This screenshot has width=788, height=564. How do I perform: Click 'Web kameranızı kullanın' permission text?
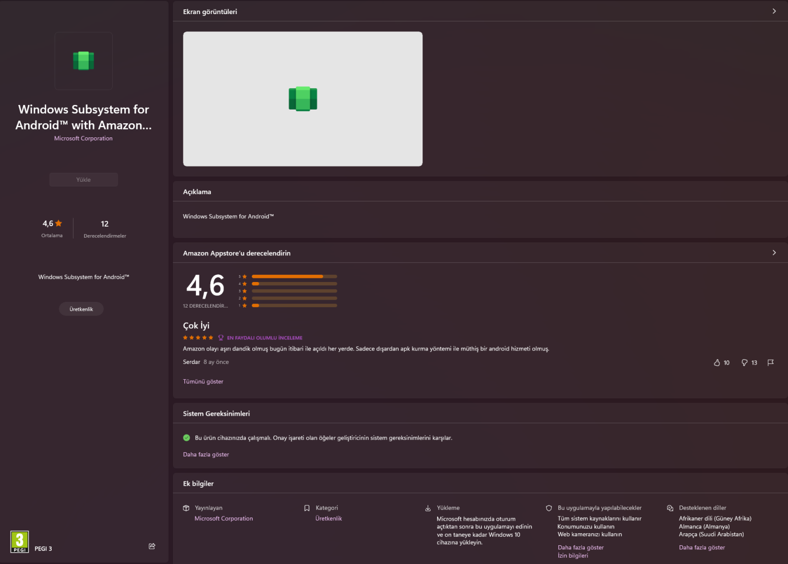click(x=590, y=534)
